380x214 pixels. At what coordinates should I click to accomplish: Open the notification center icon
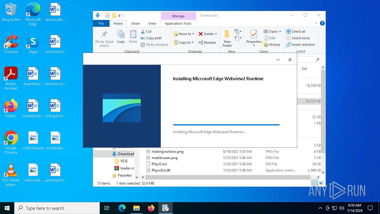click(370, 208)
